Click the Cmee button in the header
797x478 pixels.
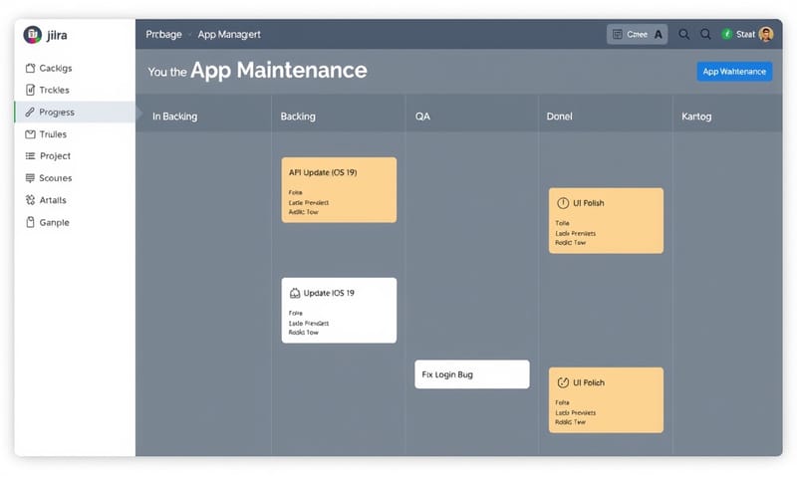pos(637,34)
